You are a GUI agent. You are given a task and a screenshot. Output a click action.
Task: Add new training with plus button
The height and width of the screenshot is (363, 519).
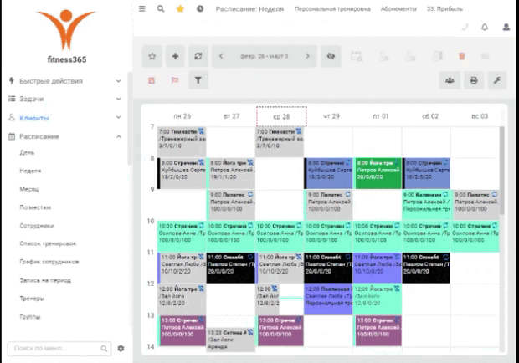click(176, 56)
